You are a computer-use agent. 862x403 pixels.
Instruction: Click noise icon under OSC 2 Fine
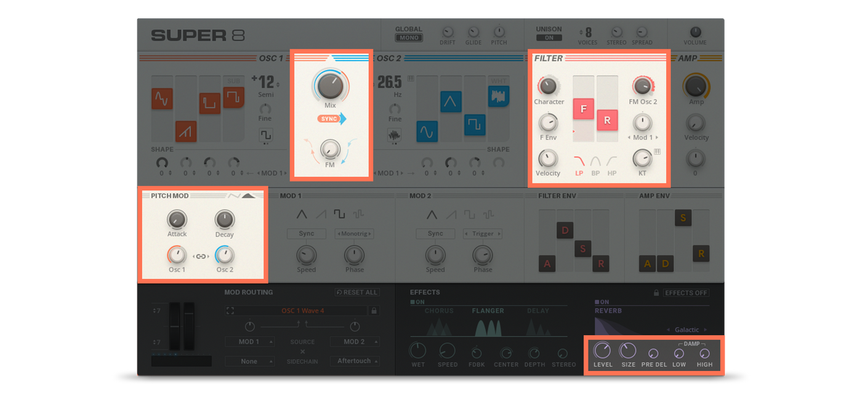[x=395, y=135]
